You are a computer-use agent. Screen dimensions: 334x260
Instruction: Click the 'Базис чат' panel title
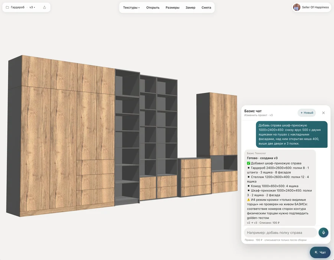coord(253,111)
